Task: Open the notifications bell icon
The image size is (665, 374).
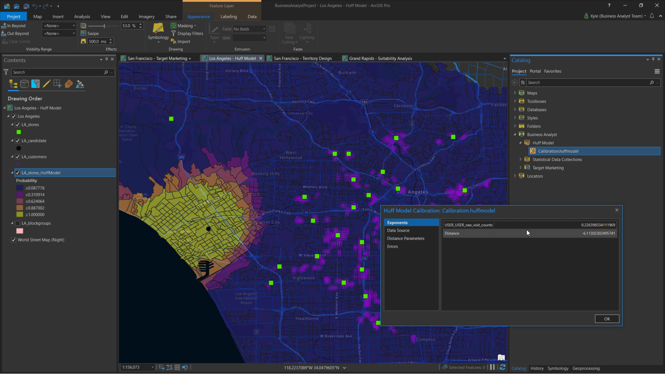Action: (x=652, y=16)
